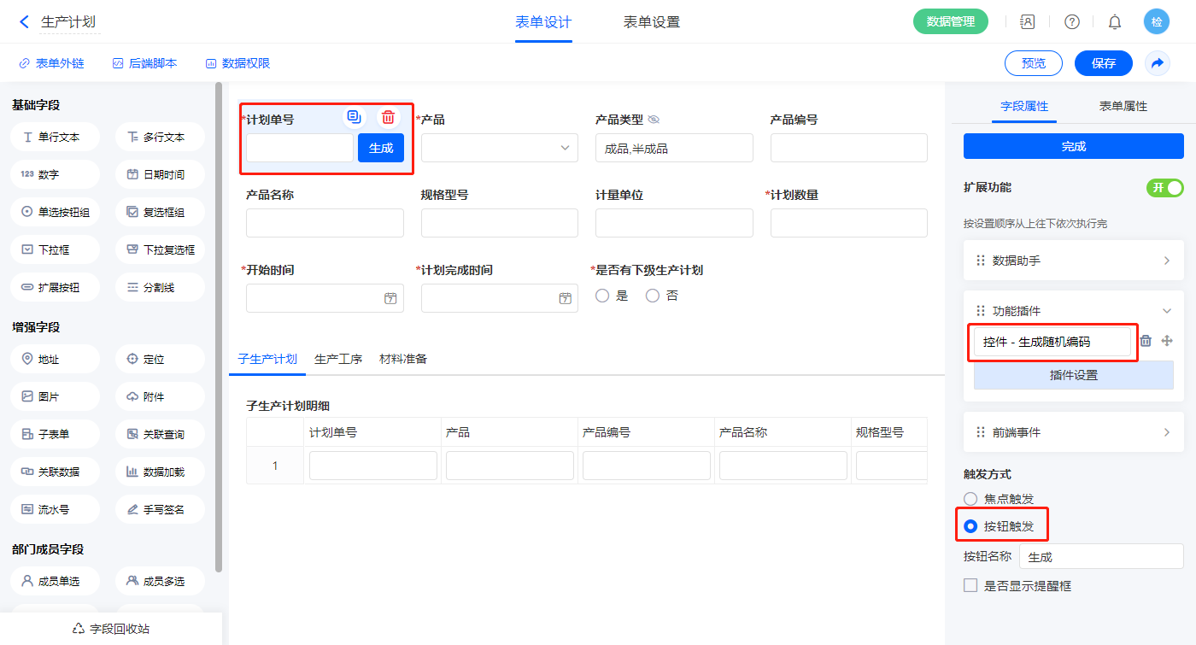Viewport: 1196px width, 645px height.
Task: Click the blue share arrow icon
Action: (x=1158, y=63)
